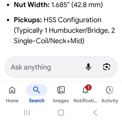
Task: Click the Single-Coil/Neck+Mid text line
Action: (49, 41)
